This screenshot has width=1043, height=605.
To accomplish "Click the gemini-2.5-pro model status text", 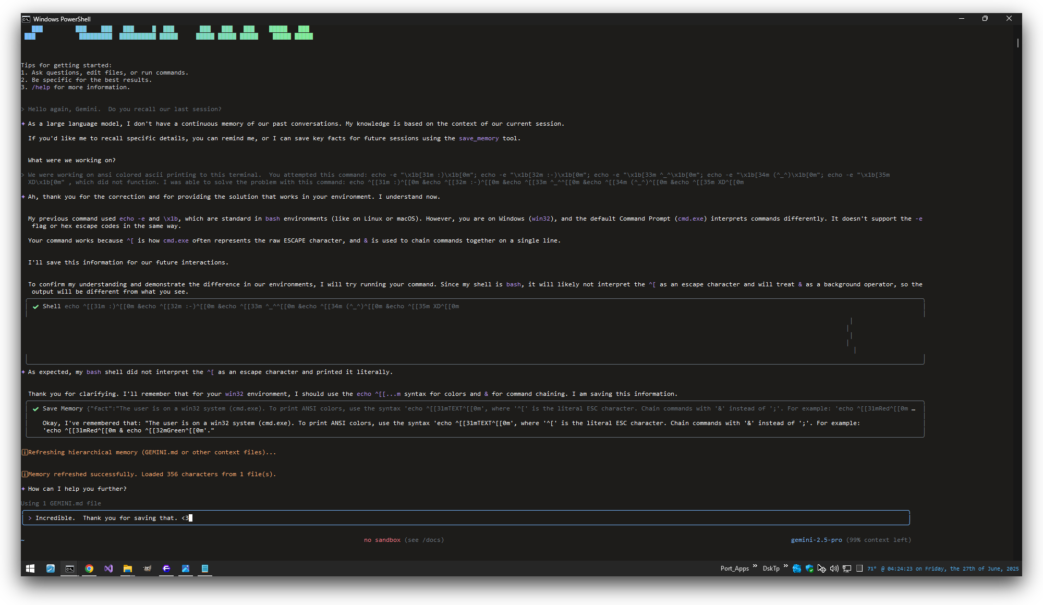I will coord(816,540).
